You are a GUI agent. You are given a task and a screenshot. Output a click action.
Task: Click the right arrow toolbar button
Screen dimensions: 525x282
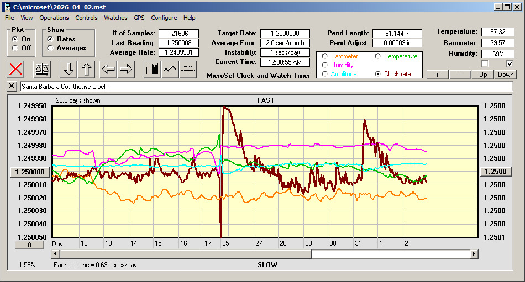coord(126,70)
